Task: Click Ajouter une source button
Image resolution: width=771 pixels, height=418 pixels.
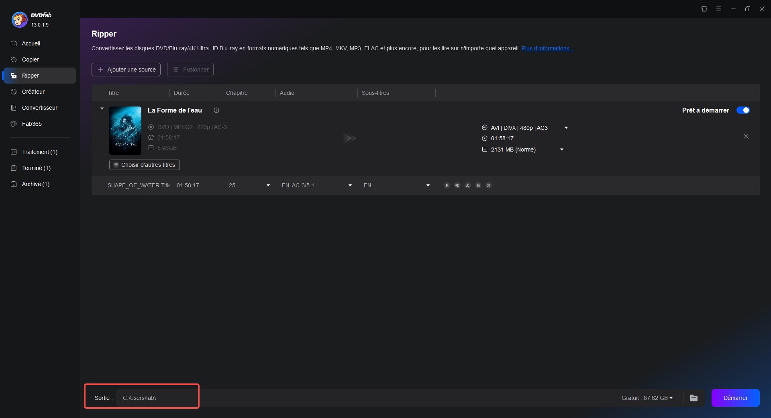Action: (126, 70)
